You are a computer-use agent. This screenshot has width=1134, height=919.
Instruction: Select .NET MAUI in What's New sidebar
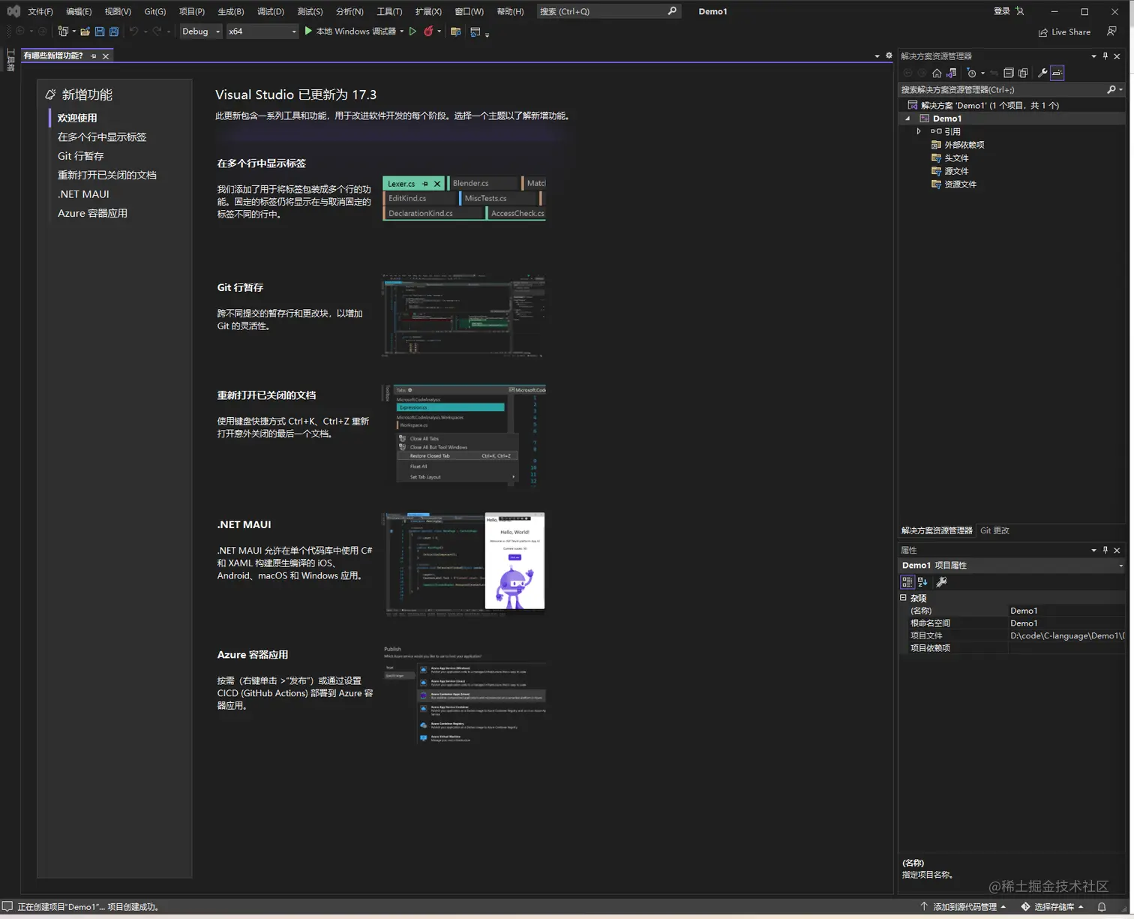[83, 194]
